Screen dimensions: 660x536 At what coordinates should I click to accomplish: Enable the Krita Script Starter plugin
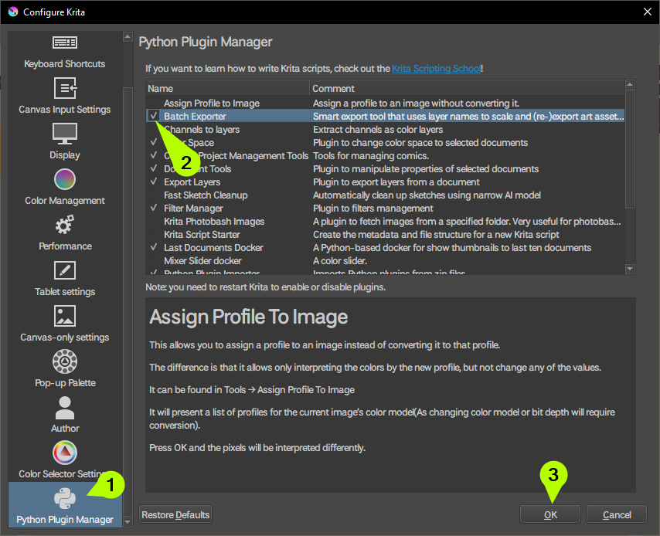pos(154,234)
